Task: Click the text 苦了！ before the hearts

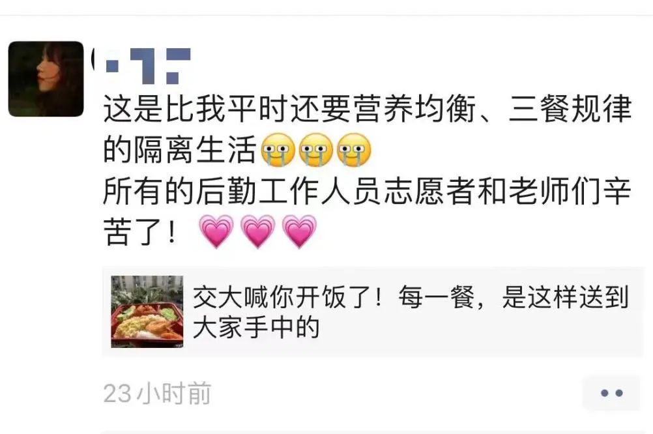Action: (141, 232)
